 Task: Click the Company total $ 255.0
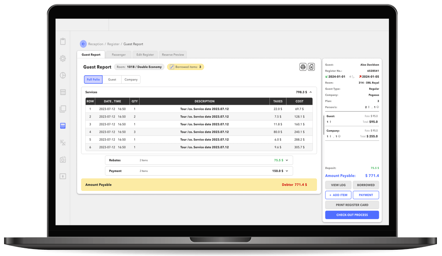(x=372, y=136)
